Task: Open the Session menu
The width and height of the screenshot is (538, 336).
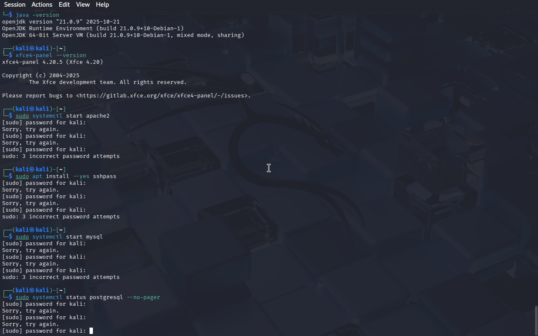Action: coord(15,5)
